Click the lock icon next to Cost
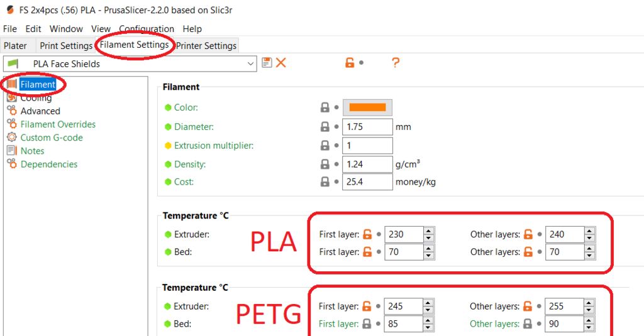The height and width of the screenshot is (336, 644). (325, 182)
